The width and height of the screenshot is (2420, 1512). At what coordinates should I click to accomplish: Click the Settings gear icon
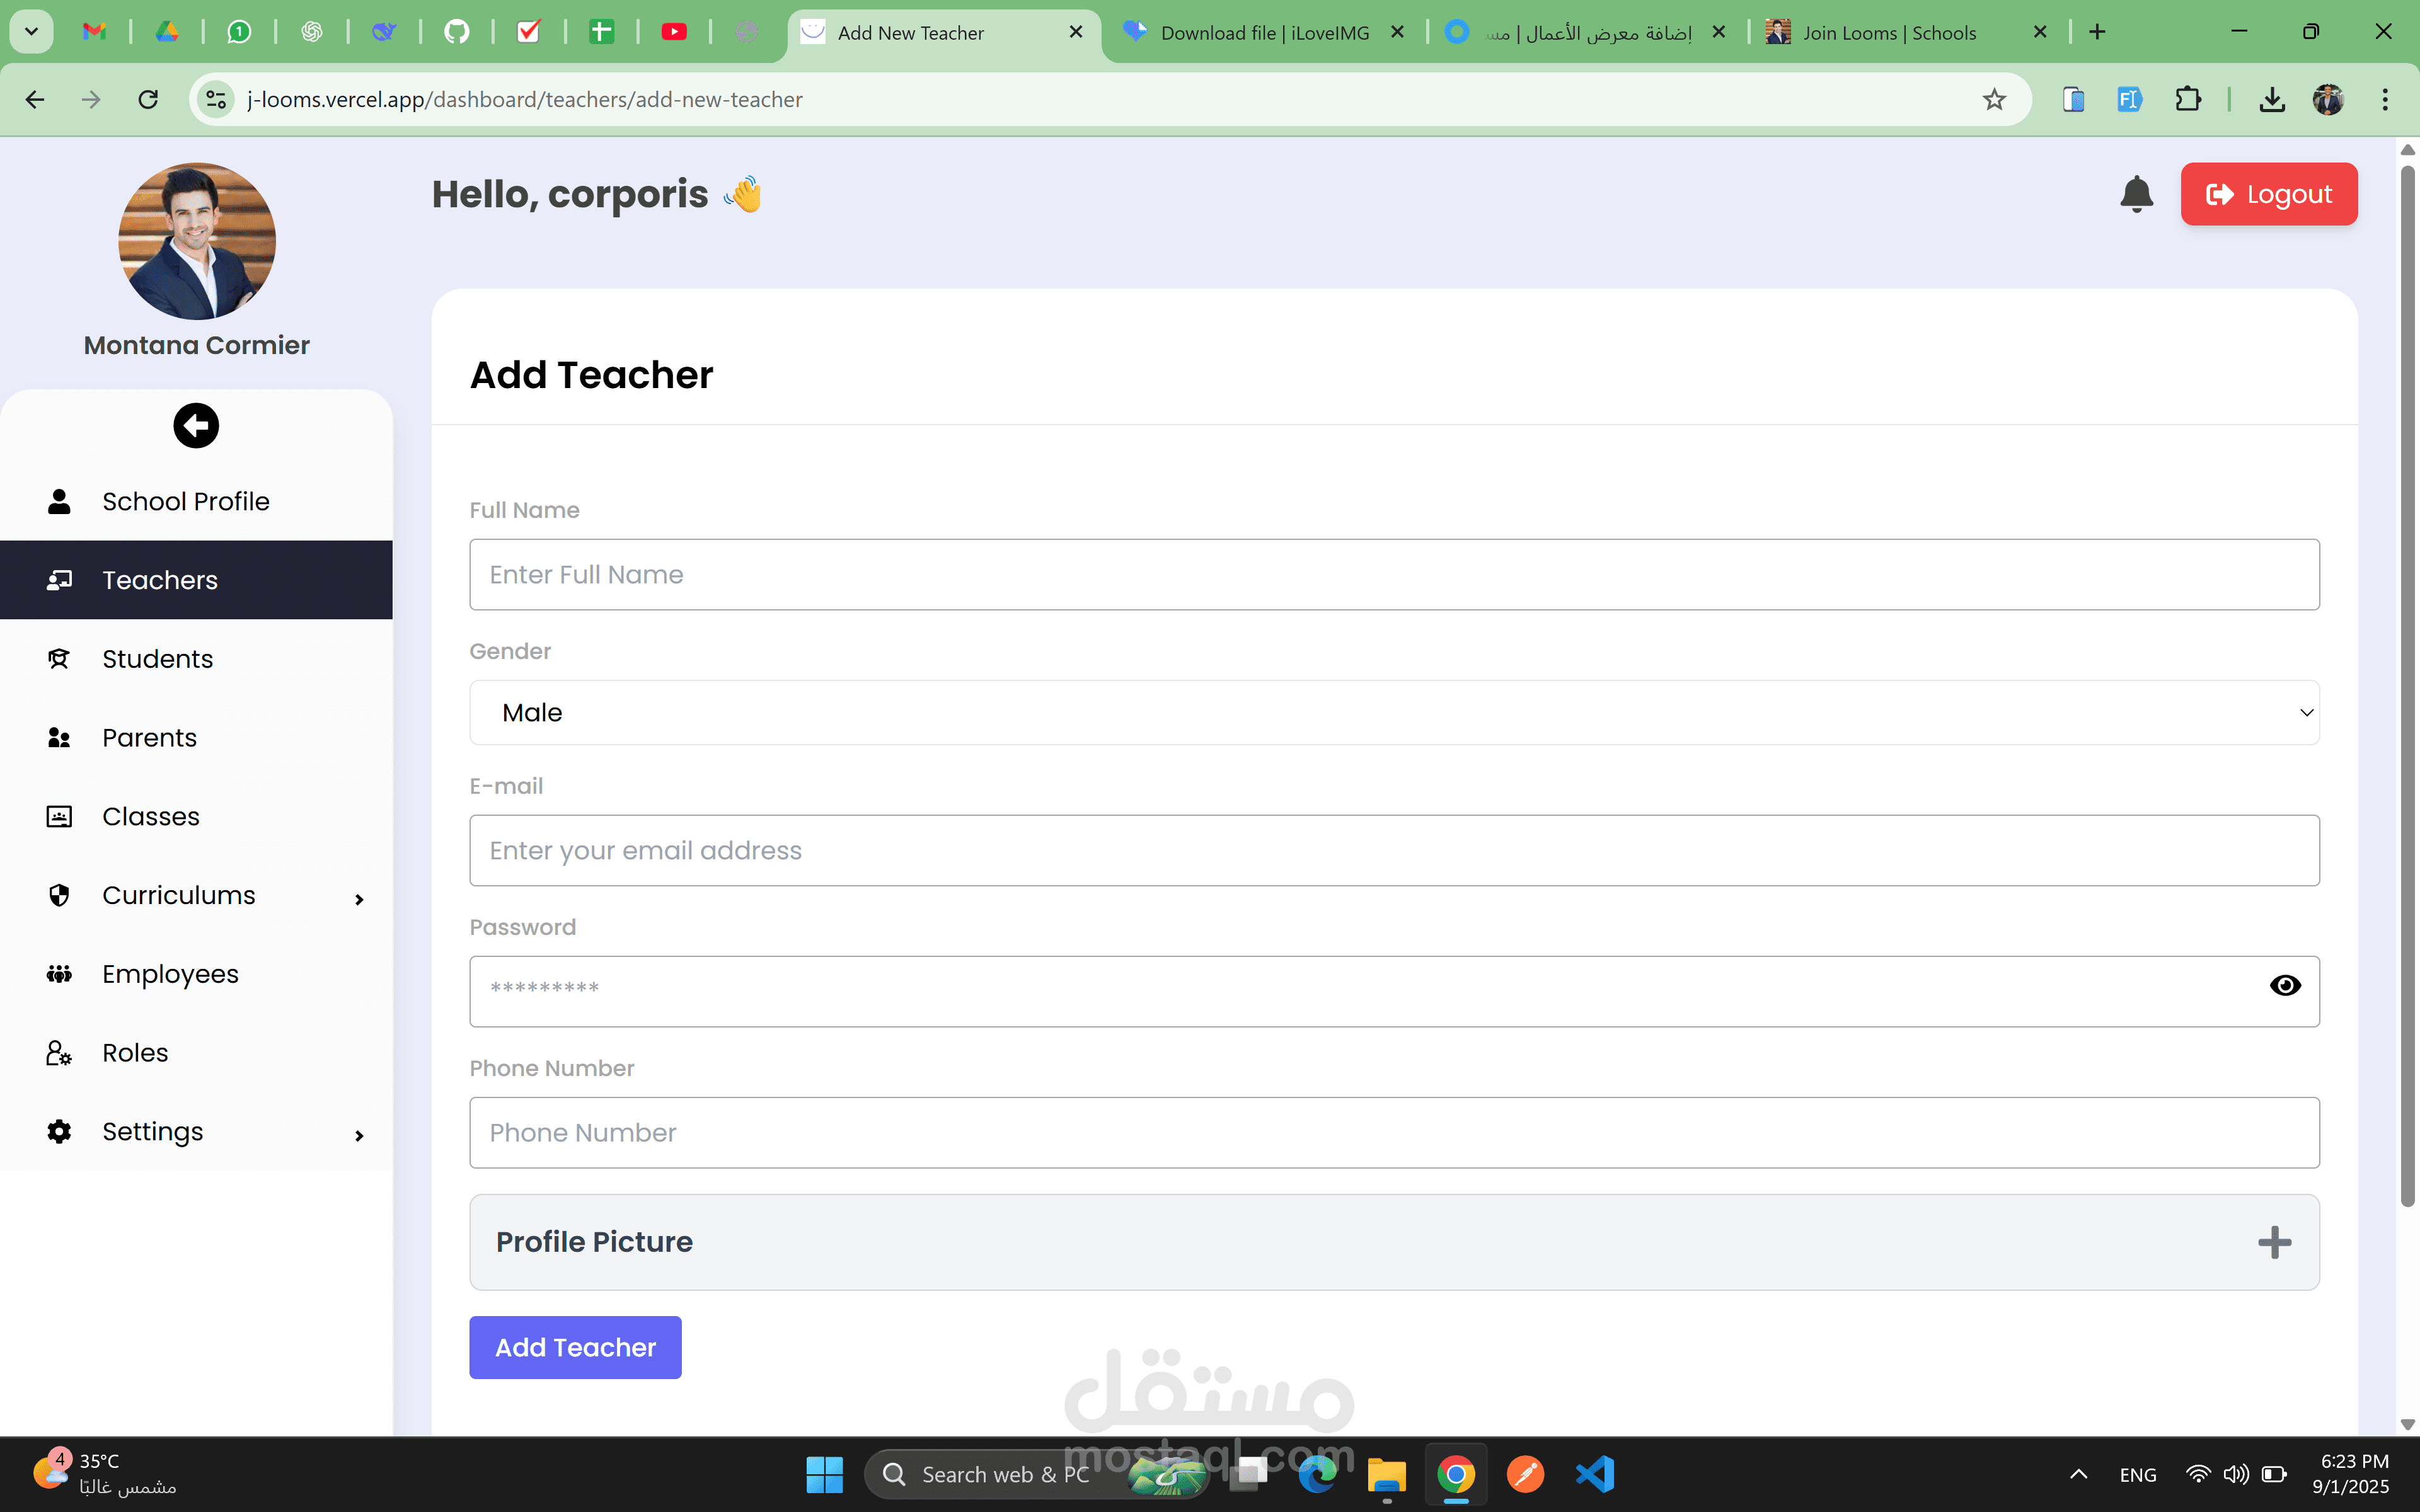(x=59, y=1131)
